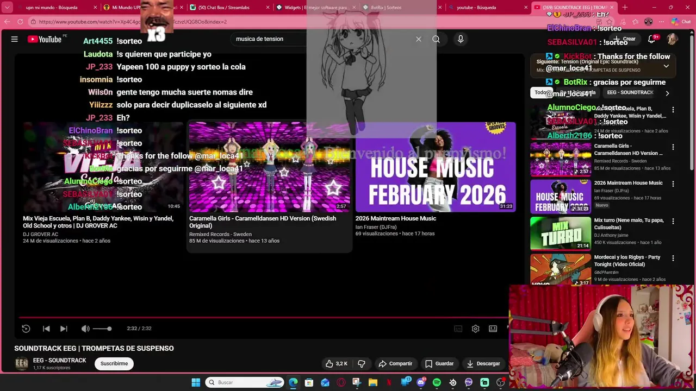Run search with the magnifier icon
The width and height of the screenshot is (696, 391).
pyautogui.click(x=436, y=39)
